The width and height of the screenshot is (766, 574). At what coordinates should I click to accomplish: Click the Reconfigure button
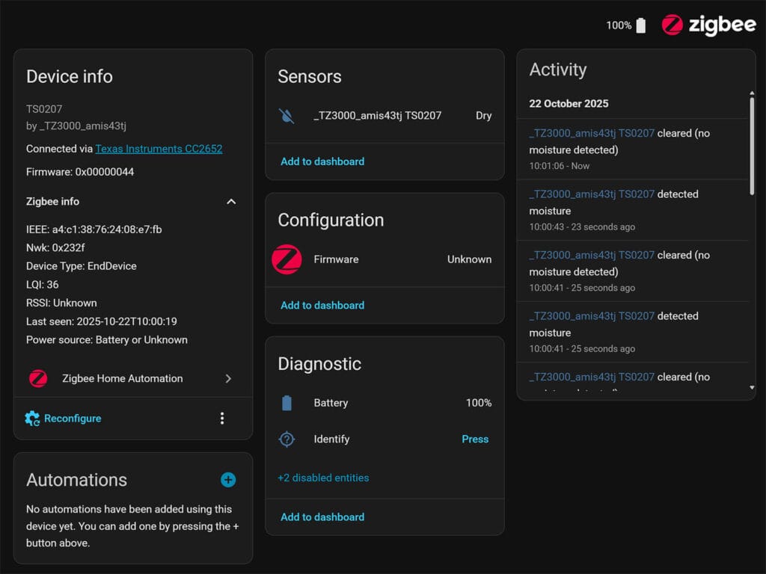(x=63, y=419)
